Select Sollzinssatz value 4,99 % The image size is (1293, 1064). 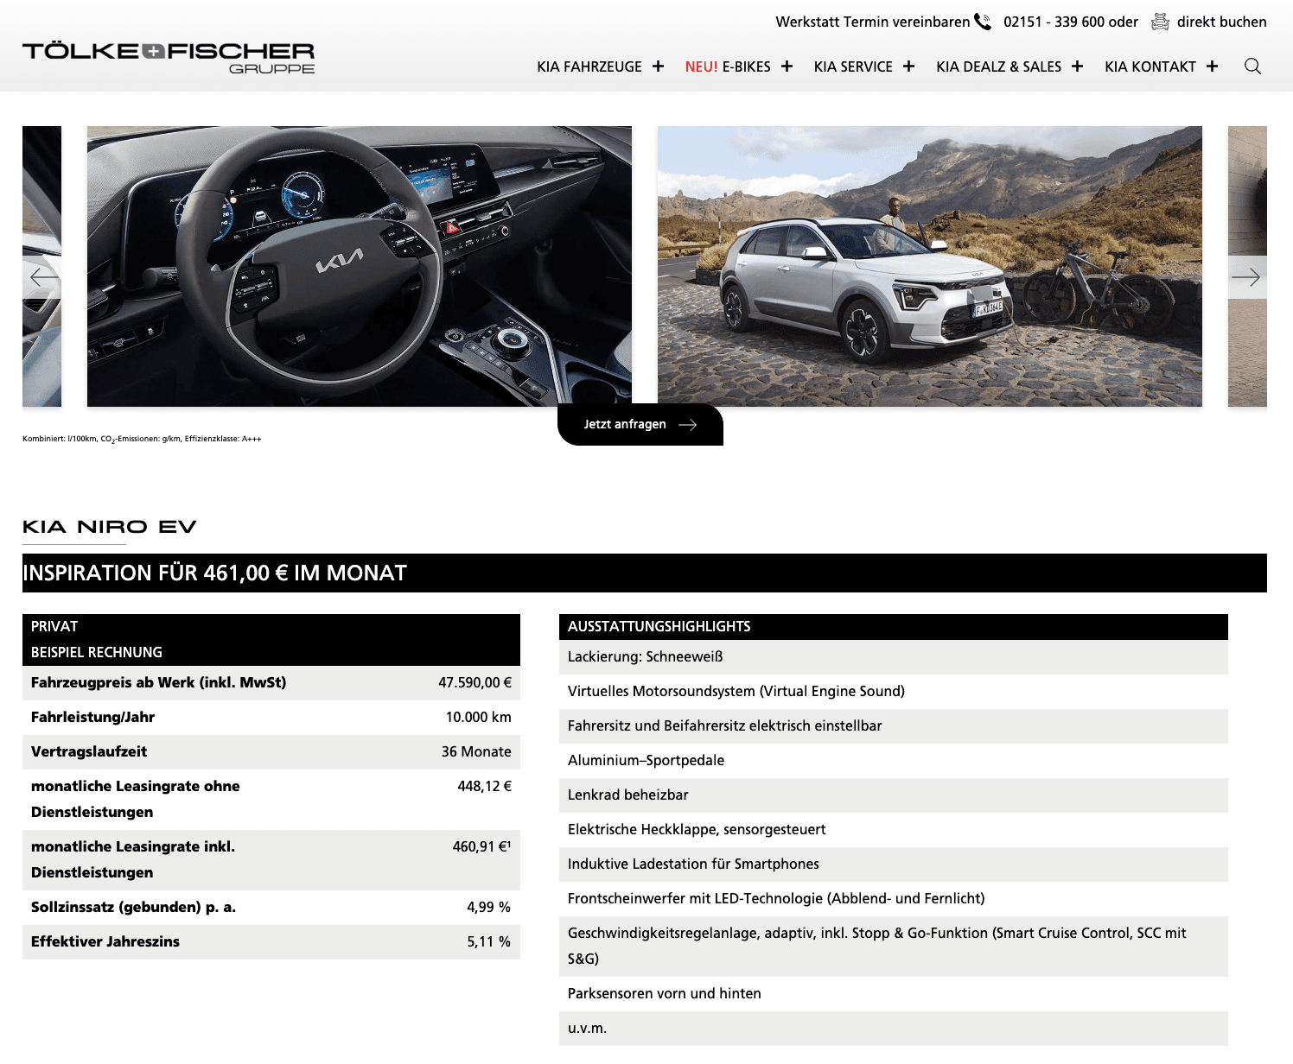pyautogui.click(x=488, y=907)
